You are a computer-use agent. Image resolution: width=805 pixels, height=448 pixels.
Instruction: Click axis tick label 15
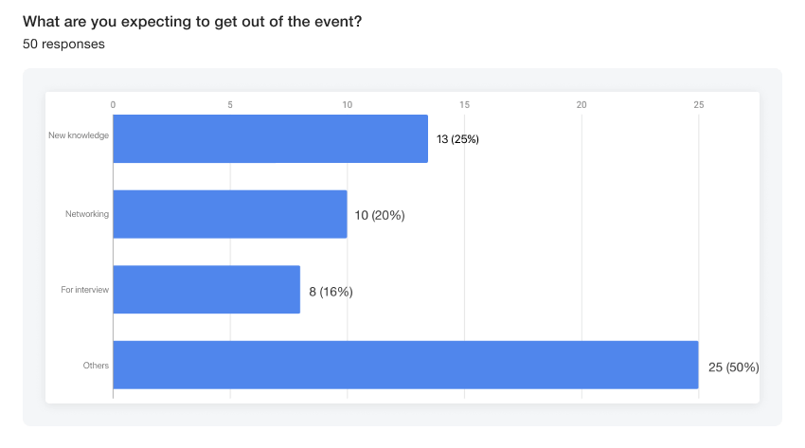point(464,104)
